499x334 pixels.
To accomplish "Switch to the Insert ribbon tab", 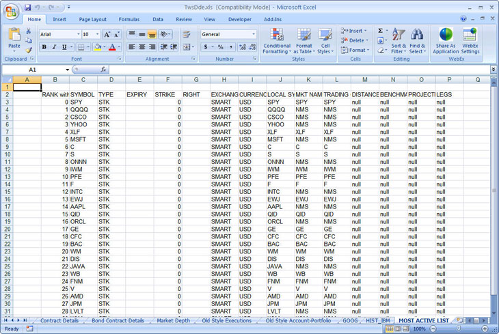I will tap(59, 19).
